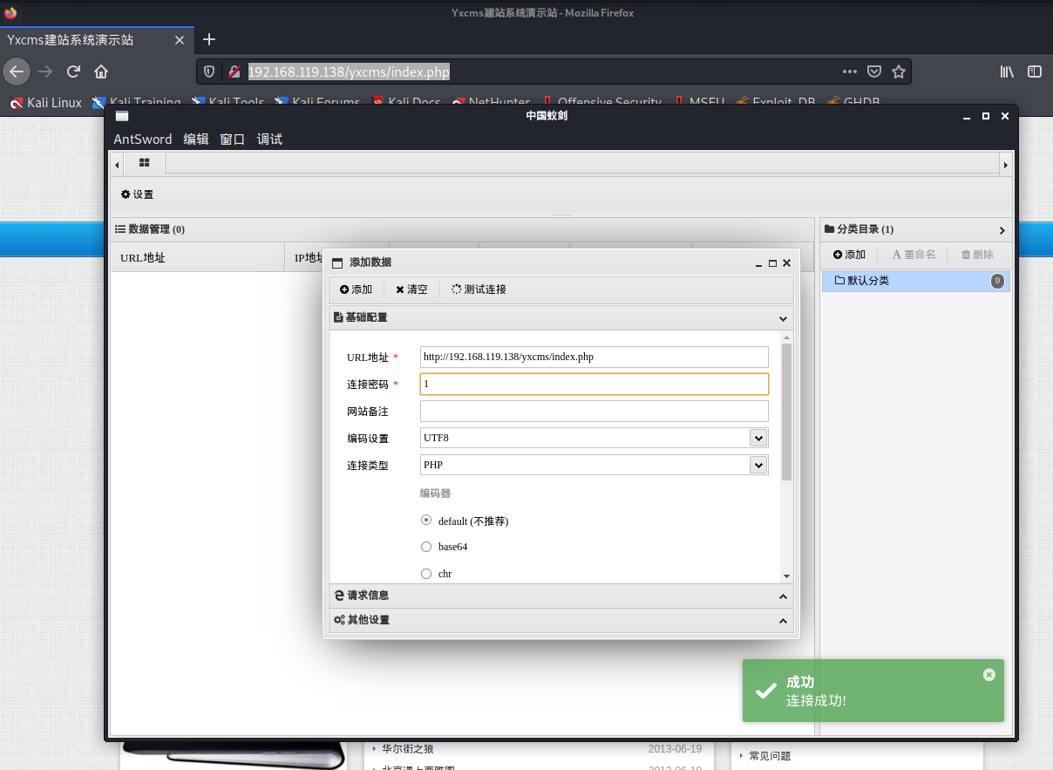Collapse the 分类目录 panel with its chevron
The width and height of the screenshot is (1053, 770).
(1002, 230)
